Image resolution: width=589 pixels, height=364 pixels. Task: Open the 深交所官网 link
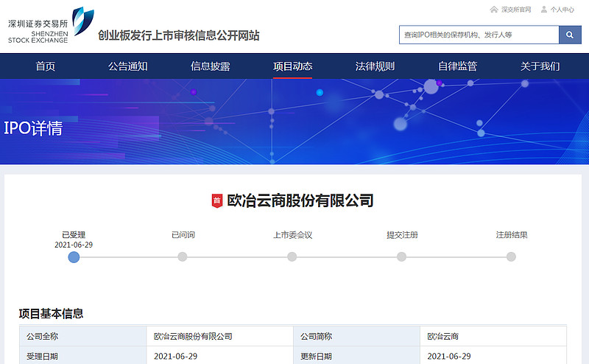click(x=516, y=10)
